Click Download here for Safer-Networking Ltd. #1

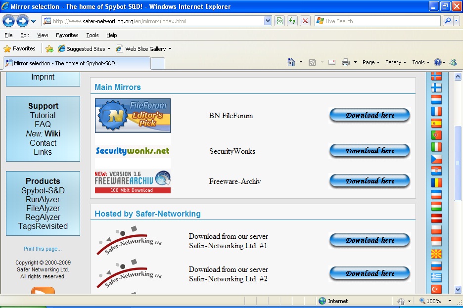click(370, 240)
